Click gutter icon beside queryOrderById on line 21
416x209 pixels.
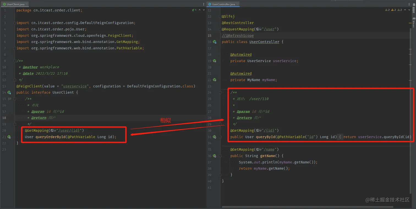click(x=9, y=137)
